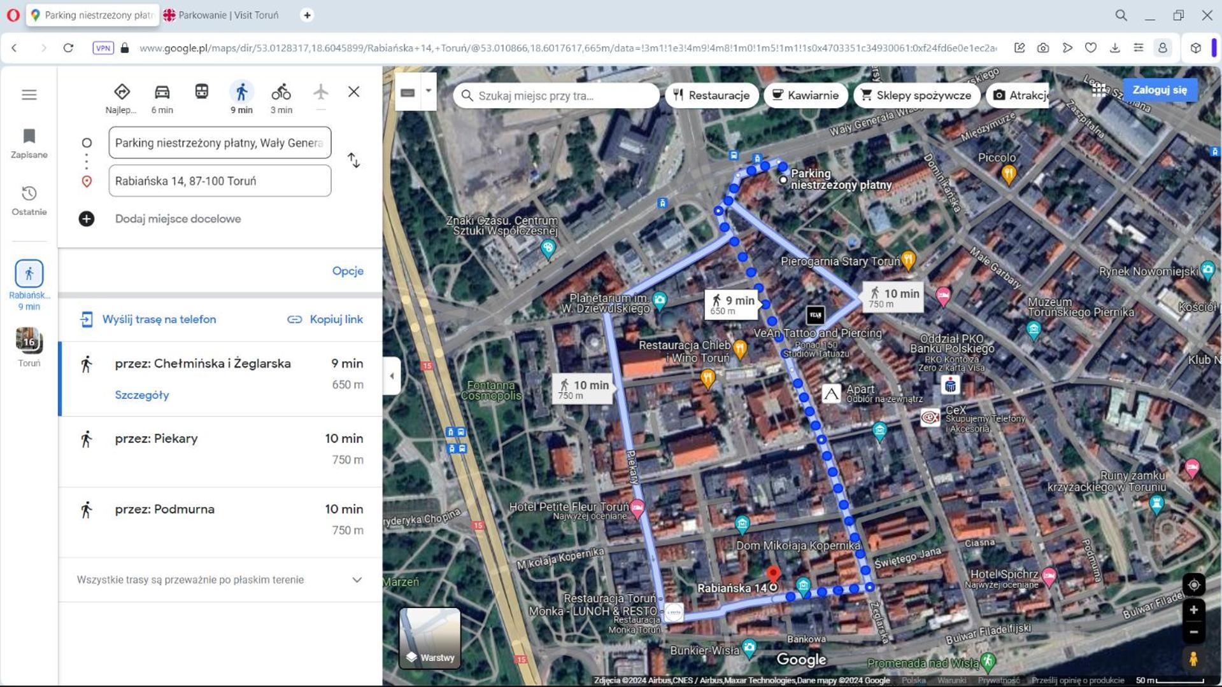Screen dimensions: 1222x687
Task: Sign in with Zaloguj się
Action: tap(1160, 90)
